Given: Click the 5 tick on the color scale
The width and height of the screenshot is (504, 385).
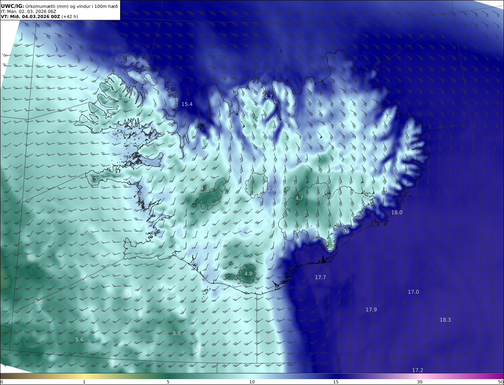Looking at the screenshot, I should (168, 382).
